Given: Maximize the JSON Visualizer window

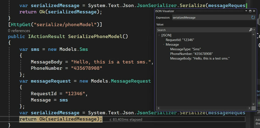Looking at the screenshot, I should coord(250,11).
